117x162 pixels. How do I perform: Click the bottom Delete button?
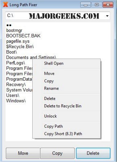pos(93,153)
